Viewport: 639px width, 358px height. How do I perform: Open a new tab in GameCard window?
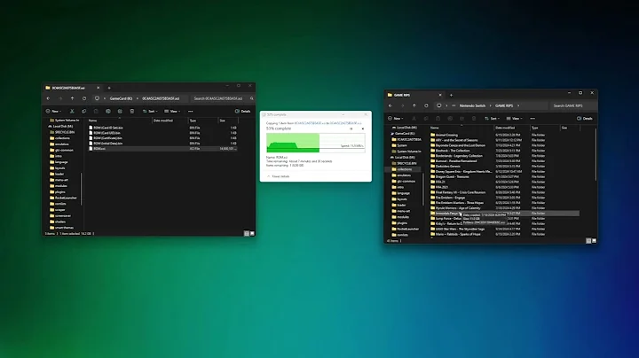(x=109, y=88)
